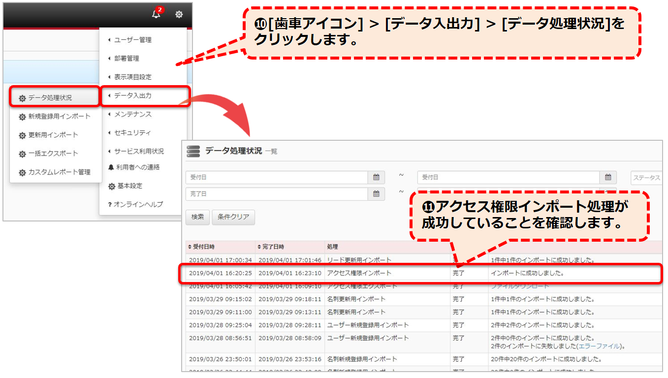The height and width of the screenshot is (378, 668).
Task: Click the arrow beside ユーザー管理
Action: (x=109, y=40)
